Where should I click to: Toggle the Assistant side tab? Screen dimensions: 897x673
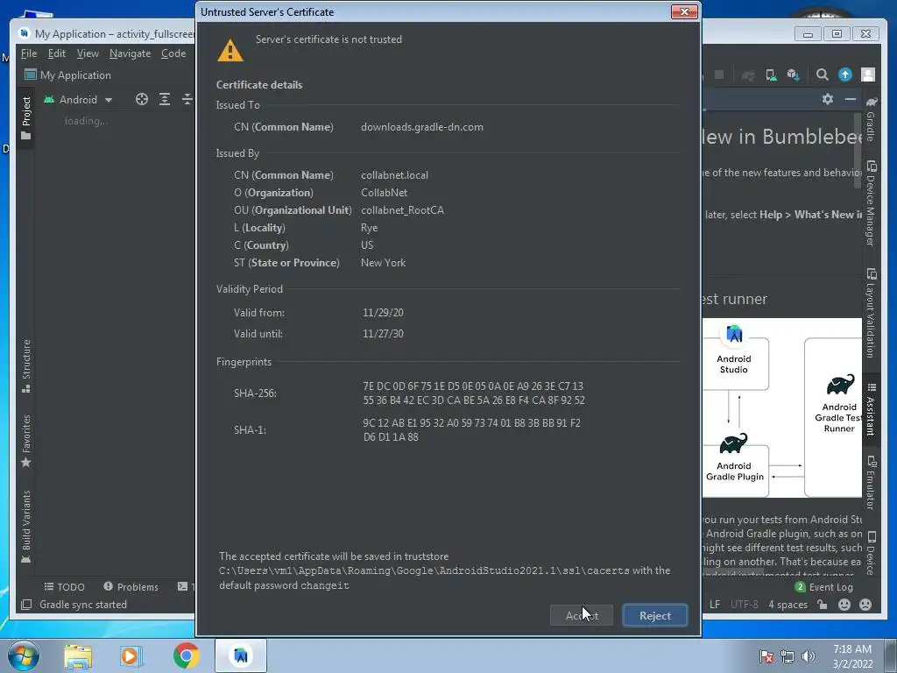[871, 410]
